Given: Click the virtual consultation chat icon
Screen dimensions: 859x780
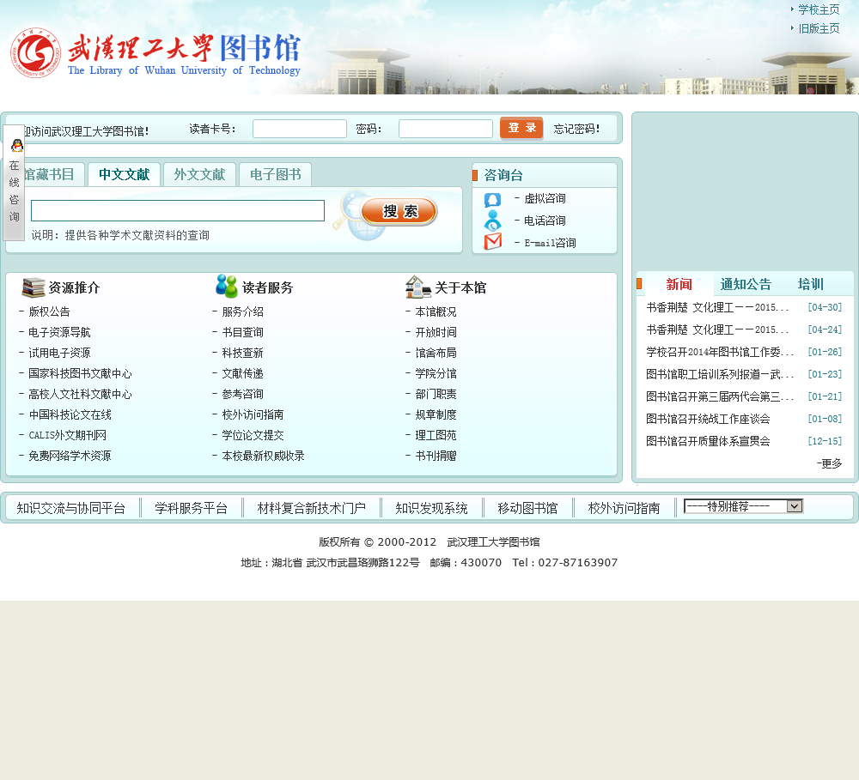Looking at the screenshot, I should pos(492,199).
